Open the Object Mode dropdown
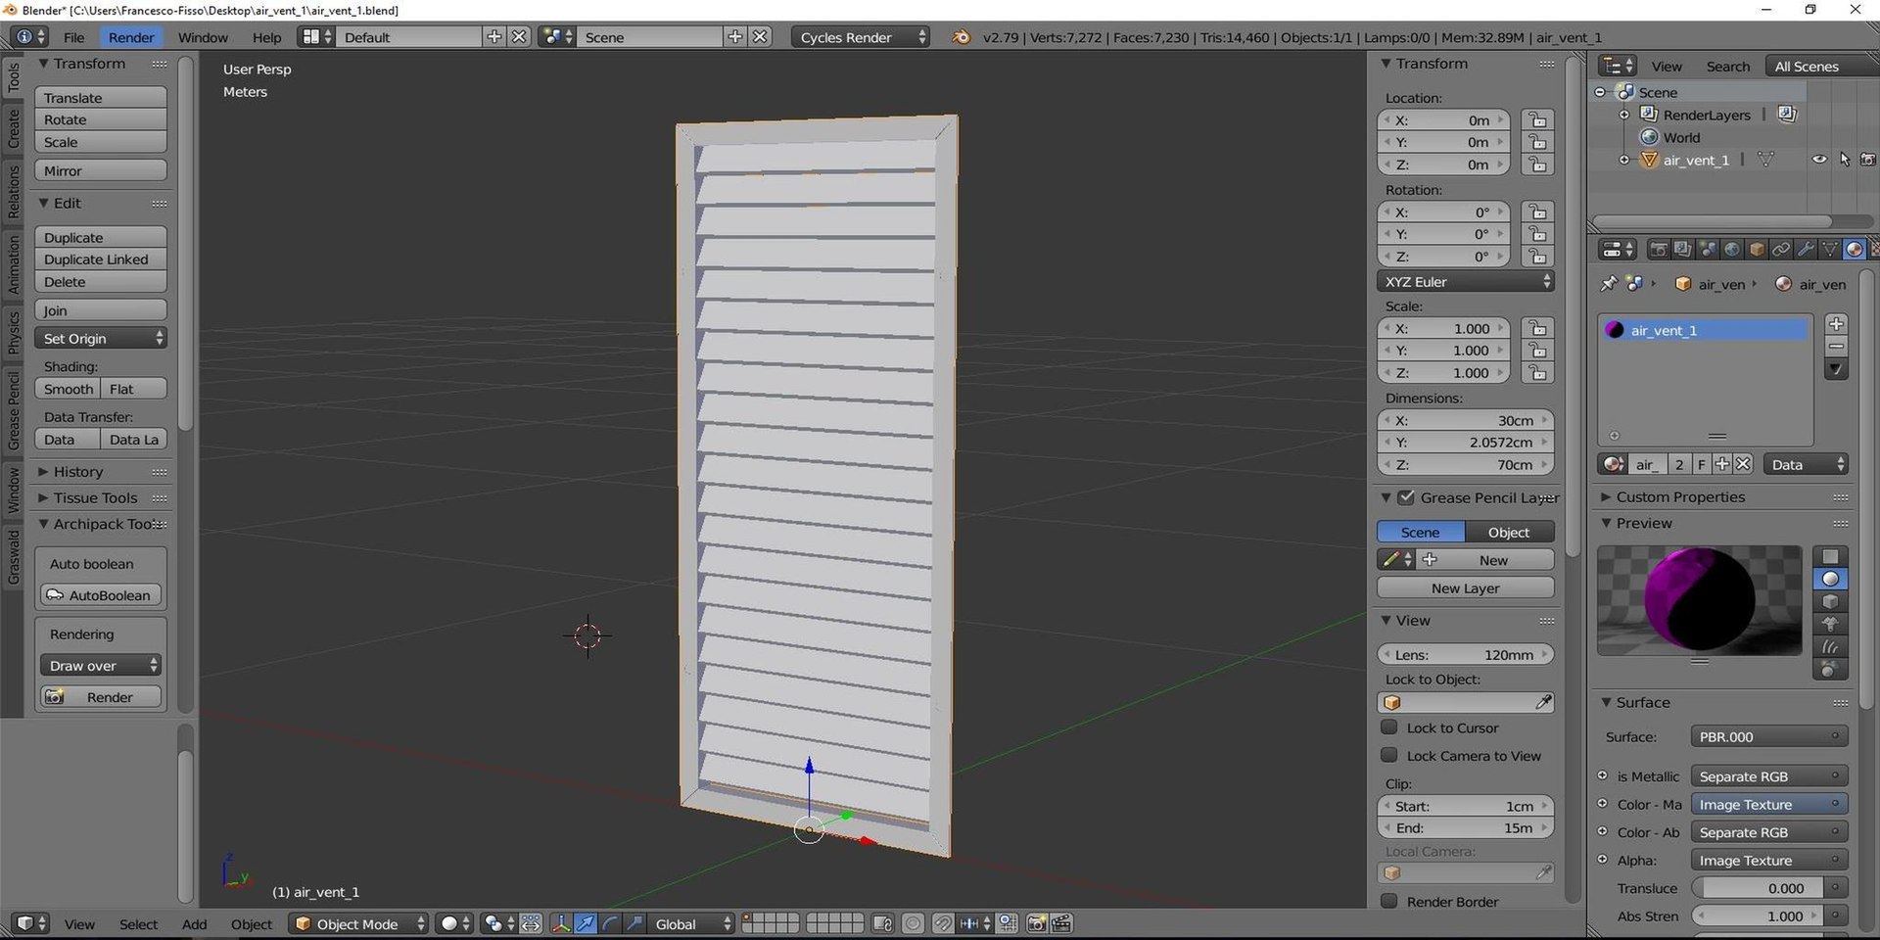The image size is (1880, 940). coord(359,923)
